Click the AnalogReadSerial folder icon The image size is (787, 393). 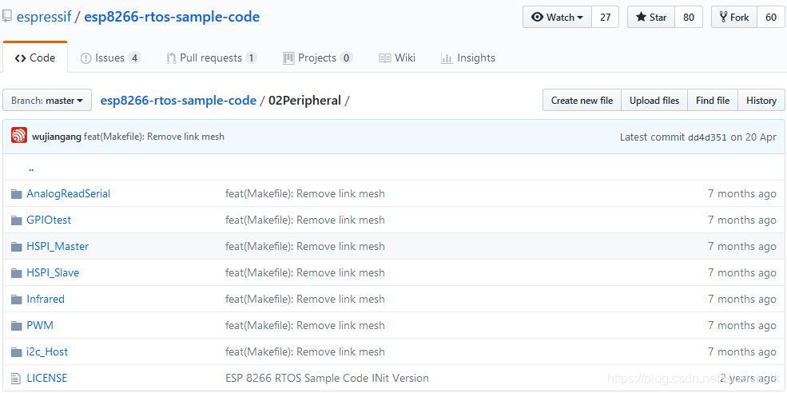point(17,194)
